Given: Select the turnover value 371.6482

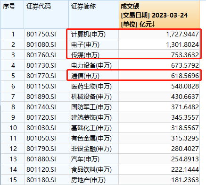Looking at the screenshot, I should pyautogui.click(x=185, y=107).
